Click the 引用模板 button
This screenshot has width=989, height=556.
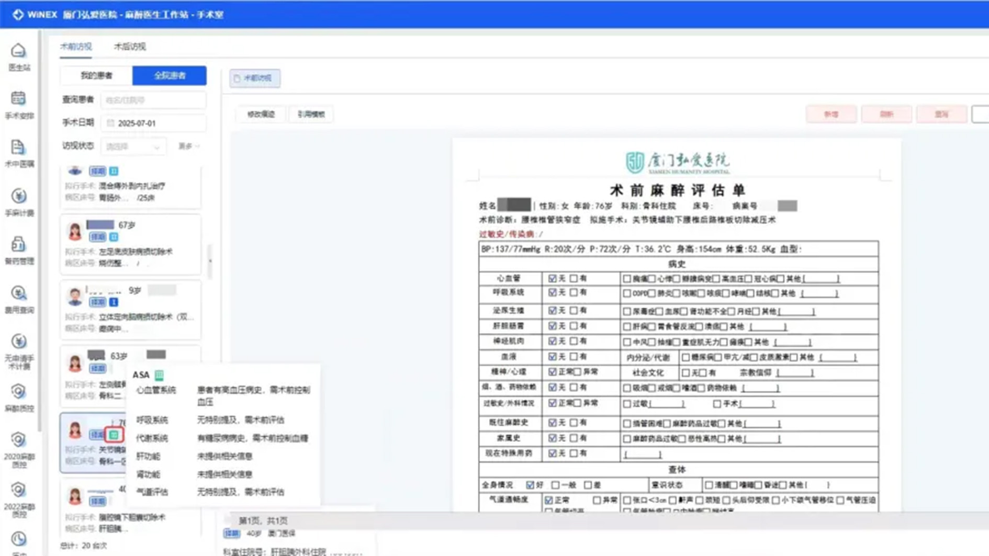311,115
